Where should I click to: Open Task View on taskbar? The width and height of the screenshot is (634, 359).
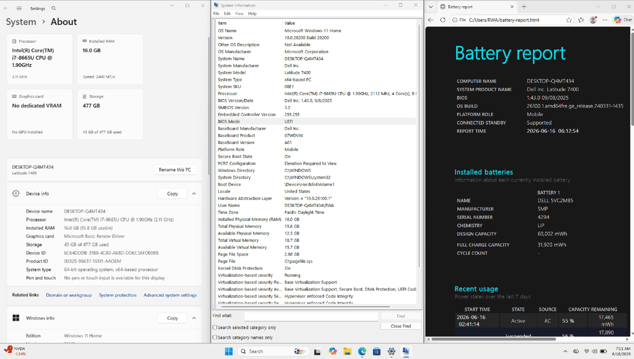[x=317, y=351]
